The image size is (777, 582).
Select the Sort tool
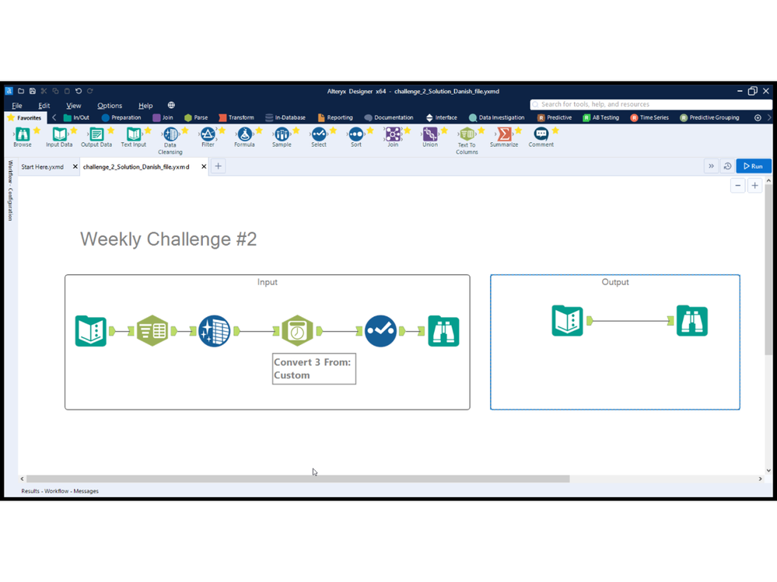coord(355,137)
